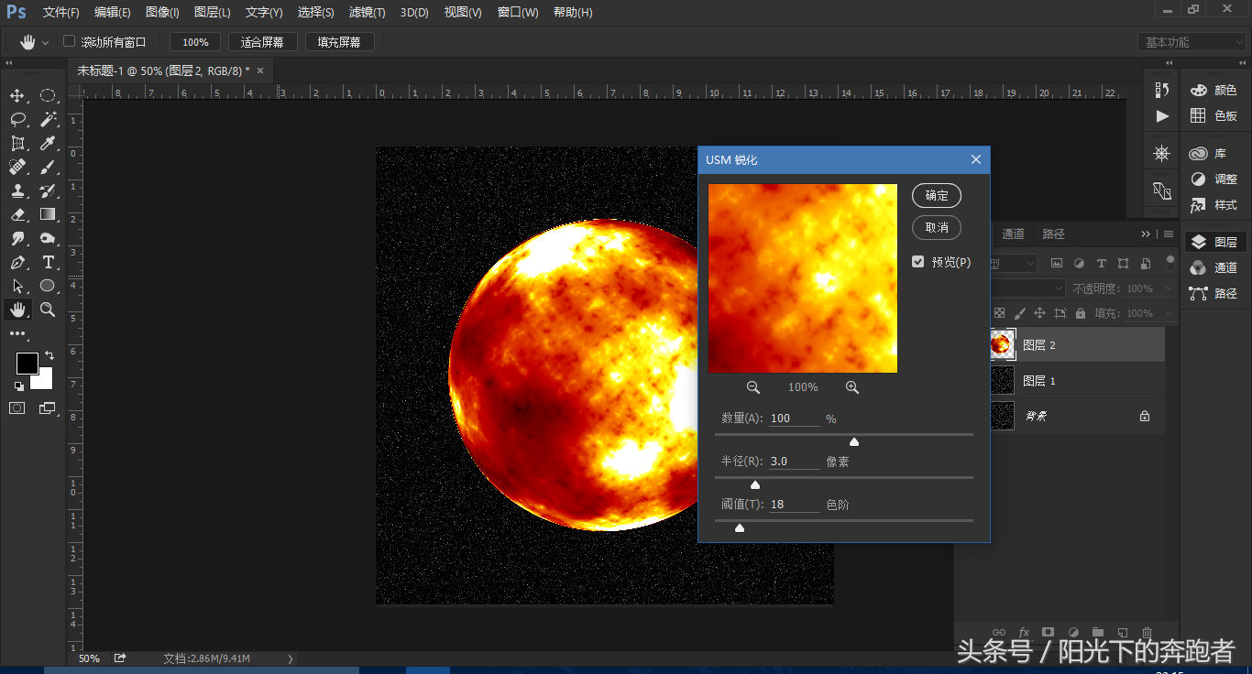Select the Eraser tool
This screenshot has width=1252, height=674.
click(x=17, y=215)
